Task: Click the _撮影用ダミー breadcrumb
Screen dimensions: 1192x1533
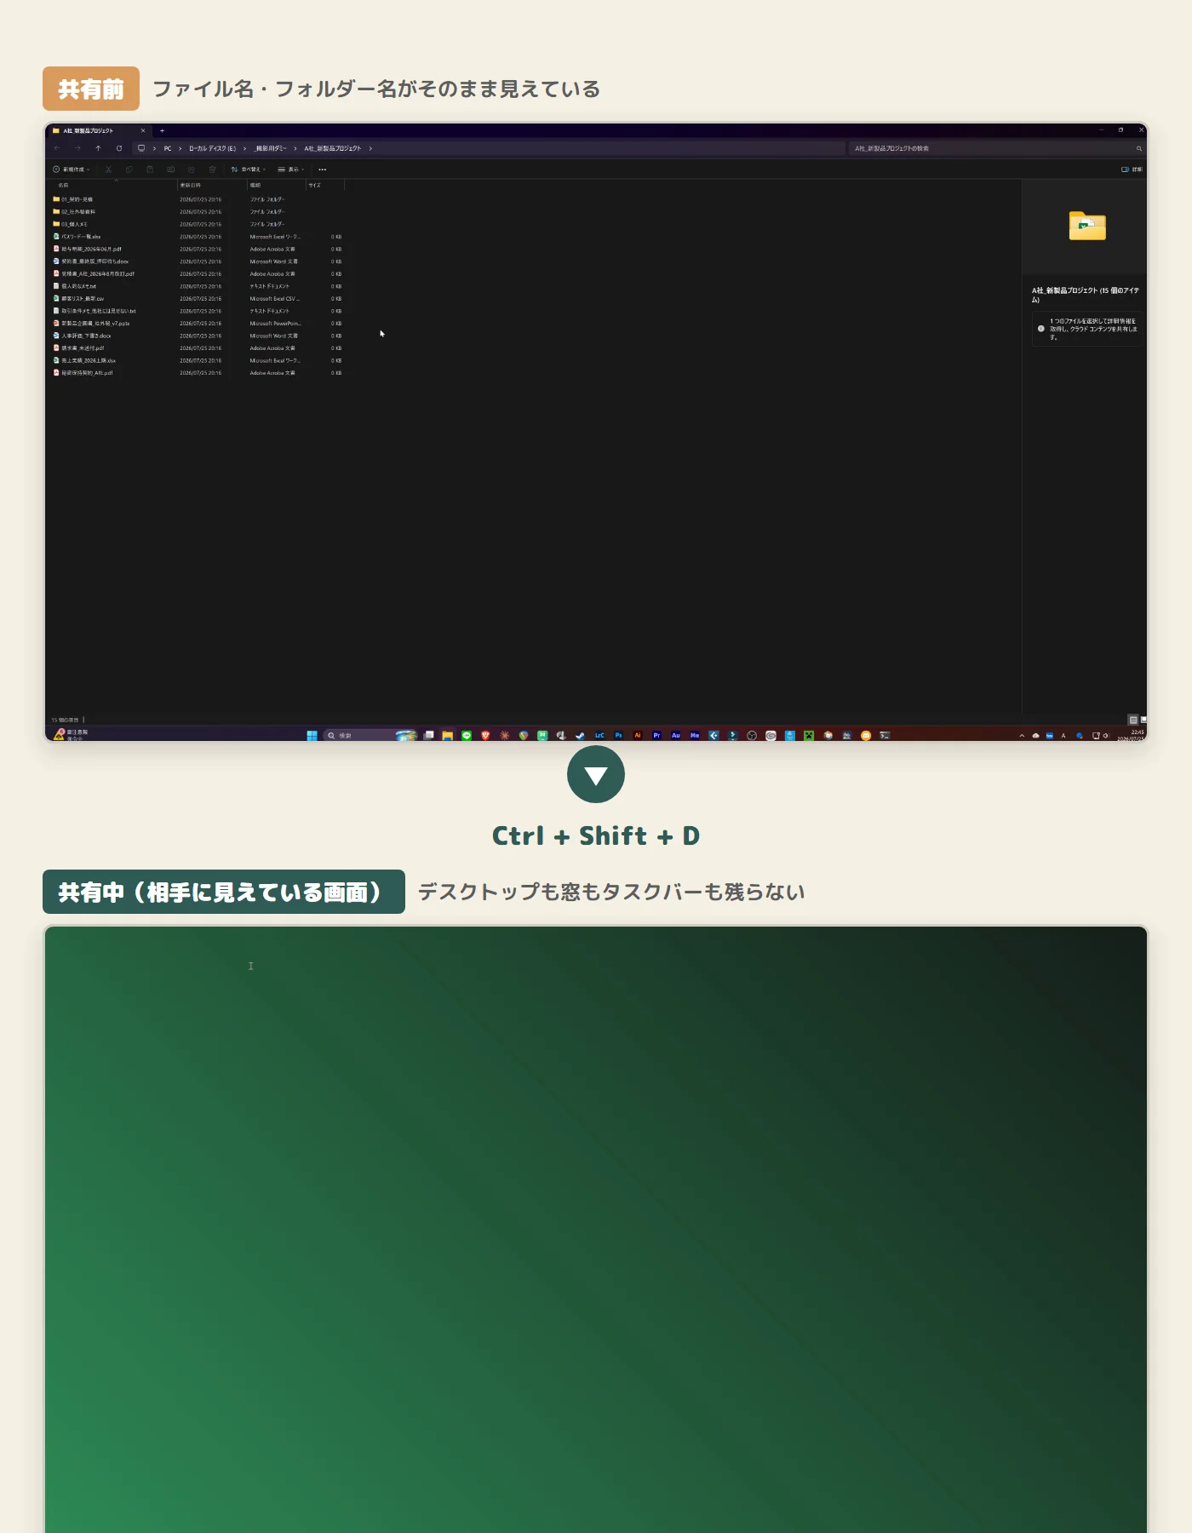Action: click(271, 148)
